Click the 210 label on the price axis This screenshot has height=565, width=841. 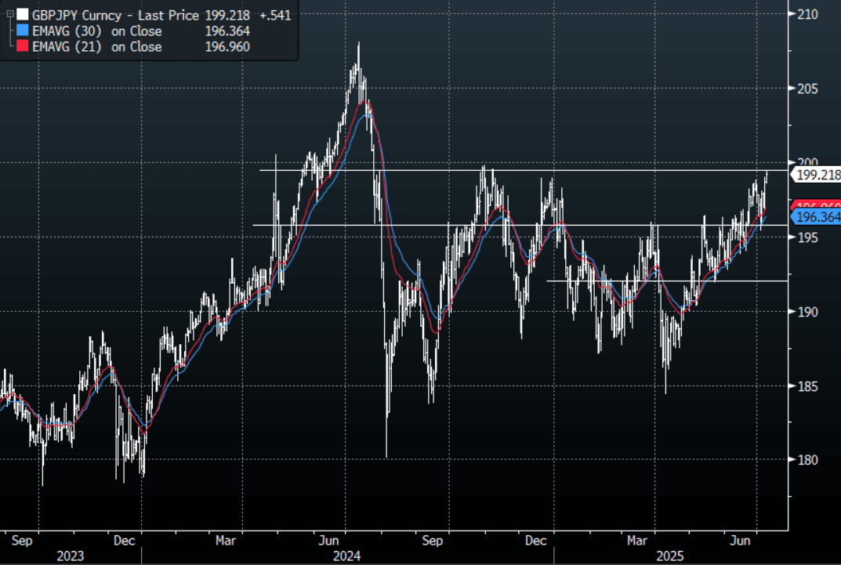click(807, 14)
